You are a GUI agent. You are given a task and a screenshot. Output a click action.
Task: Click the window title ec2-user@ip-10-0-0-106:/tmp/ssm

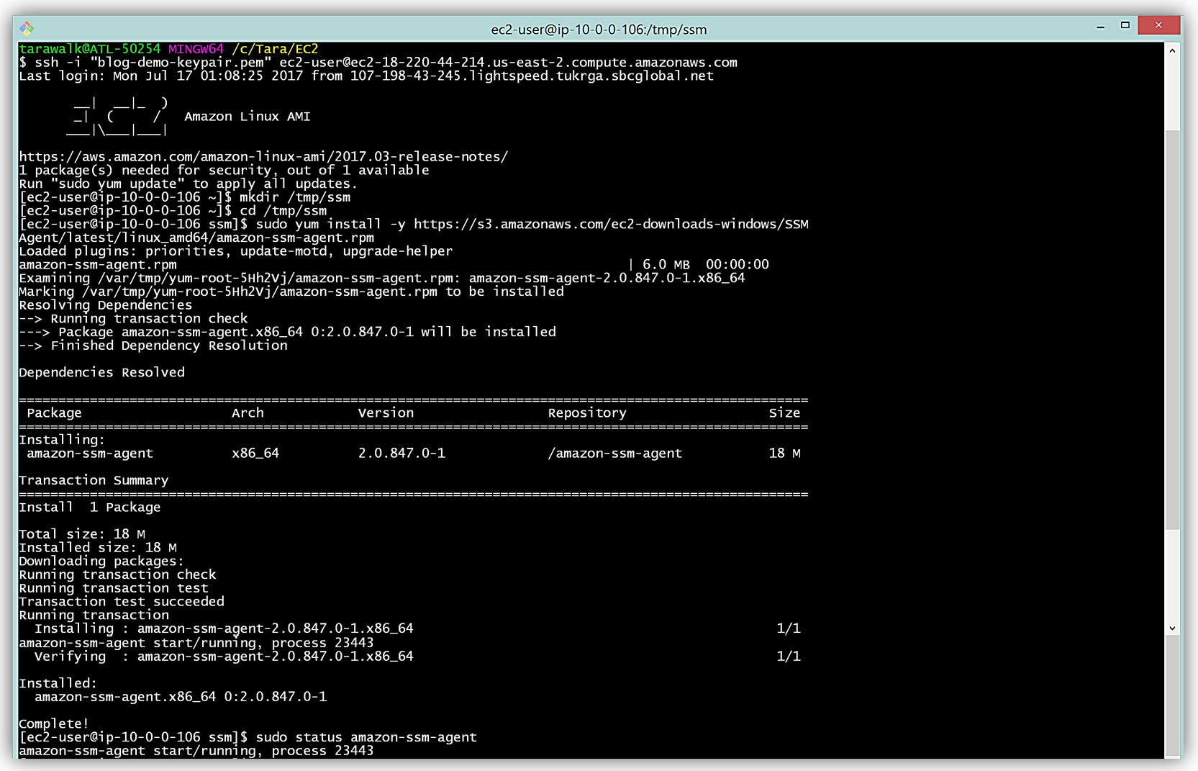pos(598,30)
